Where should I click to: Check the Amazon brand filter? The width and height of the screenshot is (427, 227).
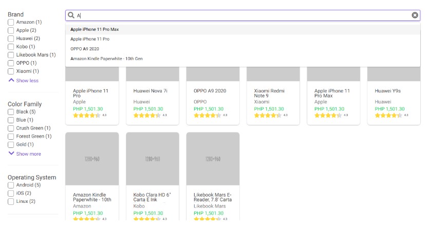11,22
